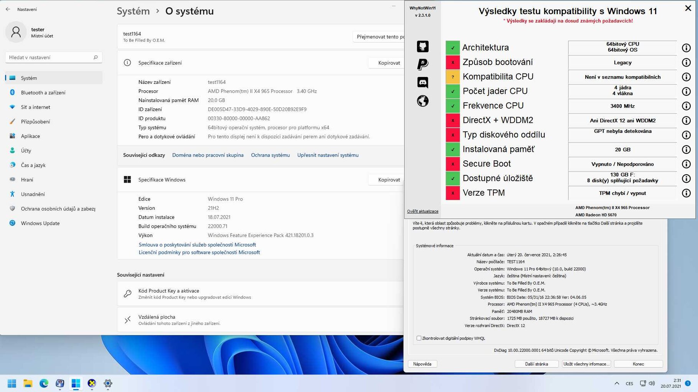This screenshot has width=698, height=392.
Task: Open Microsoft Edge from the taskbar
Action: 44,383
